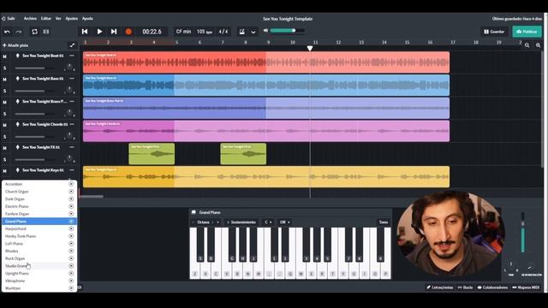Select Studio Grand from the instrument list
The height and width of the screenshot is (308, 548).
click(39, 266)
